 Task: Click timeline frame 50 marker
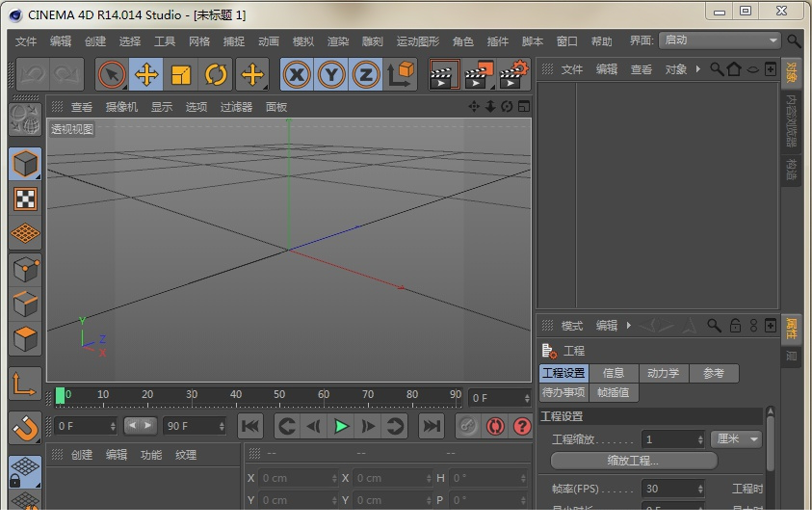tap(279, 394)
